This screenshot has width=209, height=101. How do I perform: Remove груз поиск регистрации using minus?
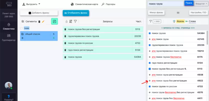(149, 63)
